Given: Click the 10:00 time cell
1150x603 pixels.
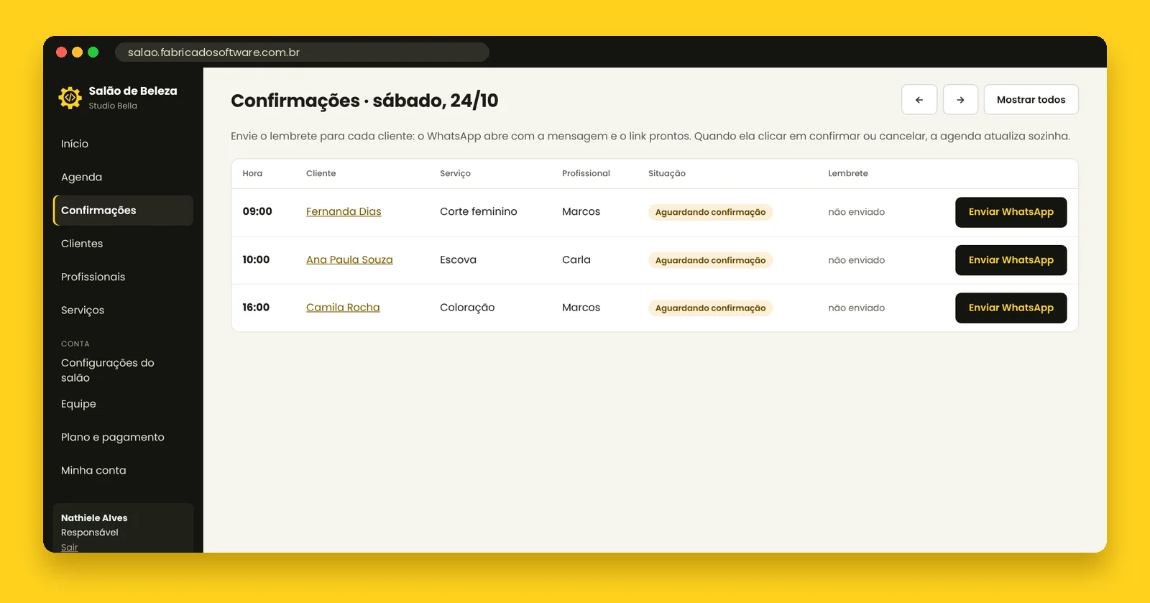Looking at the screenshot, I should (x=256, y=259).
